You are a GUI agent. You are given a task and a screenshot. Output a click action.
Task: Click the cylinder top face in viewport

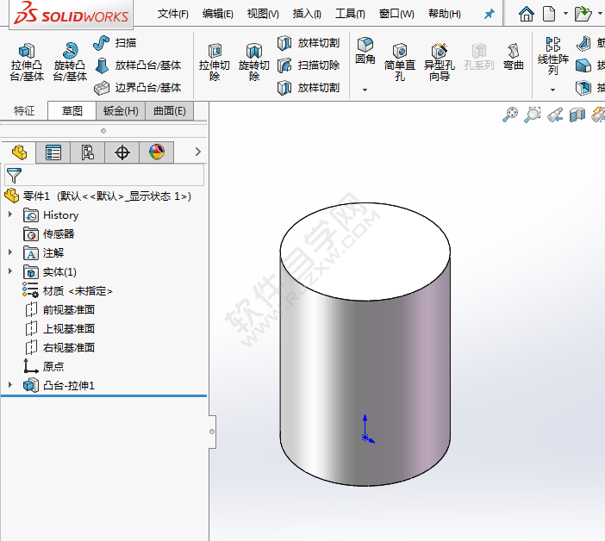click(365, 252)
